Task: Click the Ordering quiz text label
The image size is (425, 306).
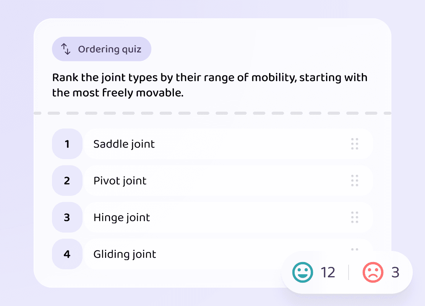Action: pos(110,49)
